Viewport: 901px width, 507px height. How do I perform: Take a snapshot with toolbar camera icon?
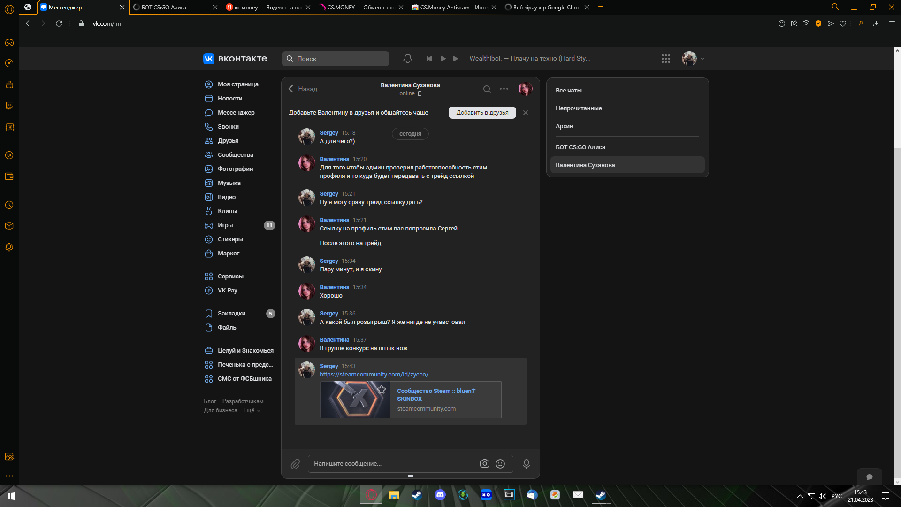[x=806, y=23]
